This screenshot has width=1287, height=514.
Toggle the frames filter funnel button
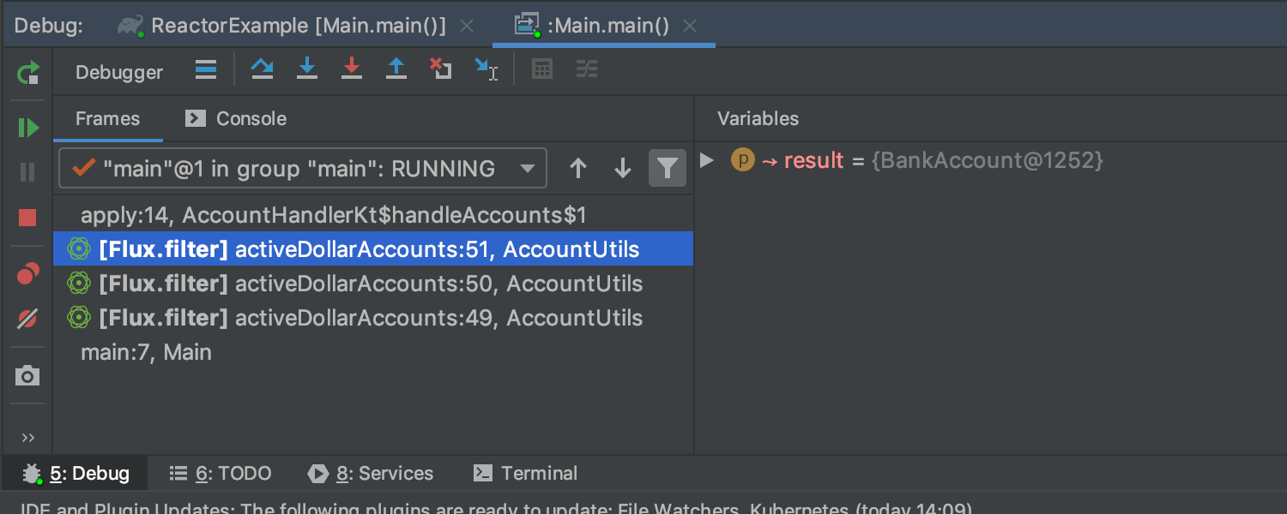coord(668,169)
